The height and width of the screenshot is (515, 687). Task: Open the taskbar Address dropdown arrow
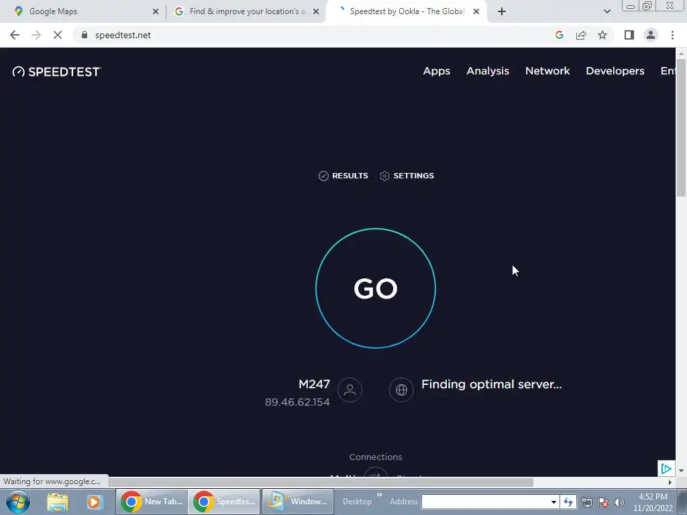pyautogui.click(x=553, y=502)
